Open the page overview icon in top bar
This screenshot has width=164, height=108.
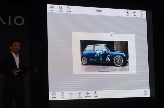pyautogui.click(x=60, y=8)
